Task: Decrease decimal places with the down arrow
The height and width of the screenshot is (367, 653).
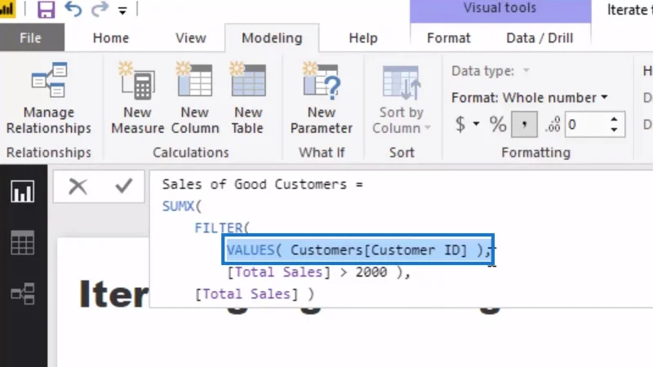Action: pos(615,130)
